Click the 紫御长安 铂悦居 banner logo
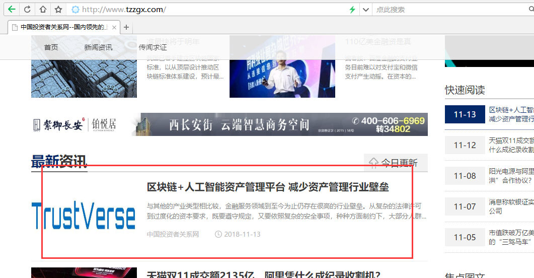This screenshot has height=278, width=534. point(74,125)
